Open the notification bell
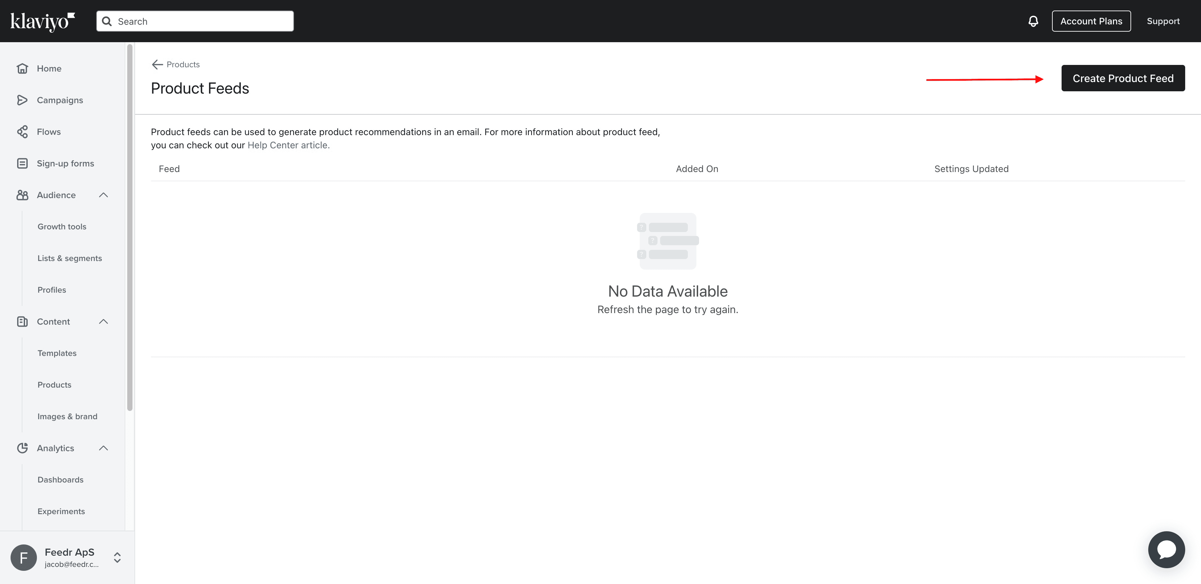The height and width of the screenshot is (584, 1201). [1033, 20]
